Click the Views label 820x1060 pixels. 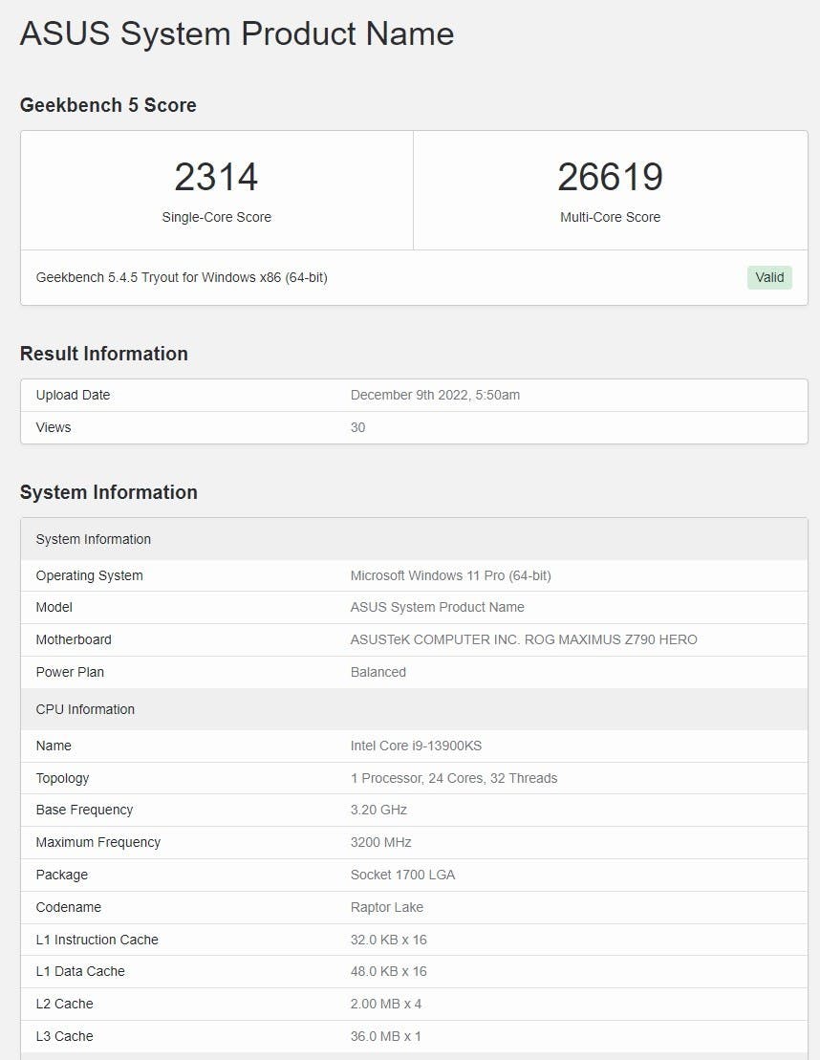(54, 427)
